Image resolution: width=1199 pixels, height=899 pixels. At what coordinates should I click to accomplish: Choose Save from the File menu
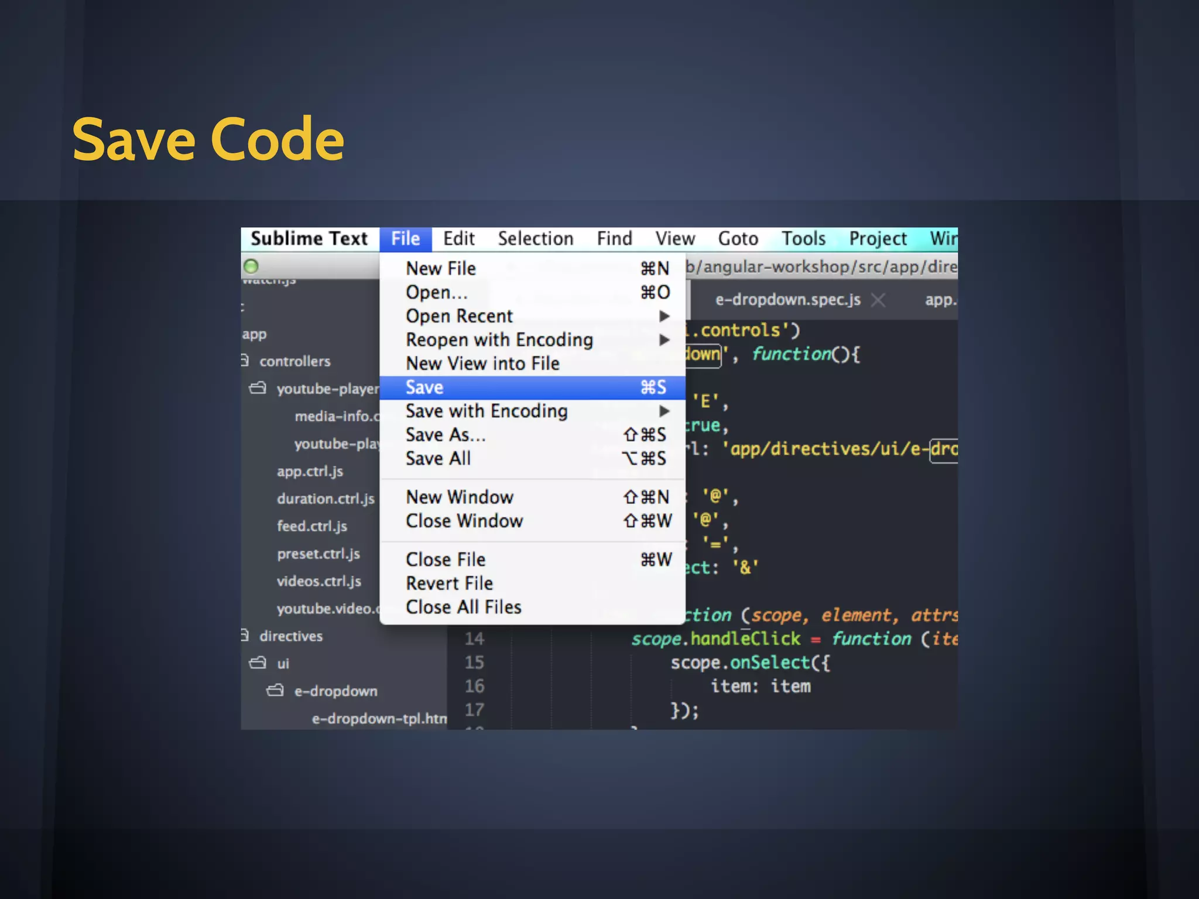(x=425, y=387)
